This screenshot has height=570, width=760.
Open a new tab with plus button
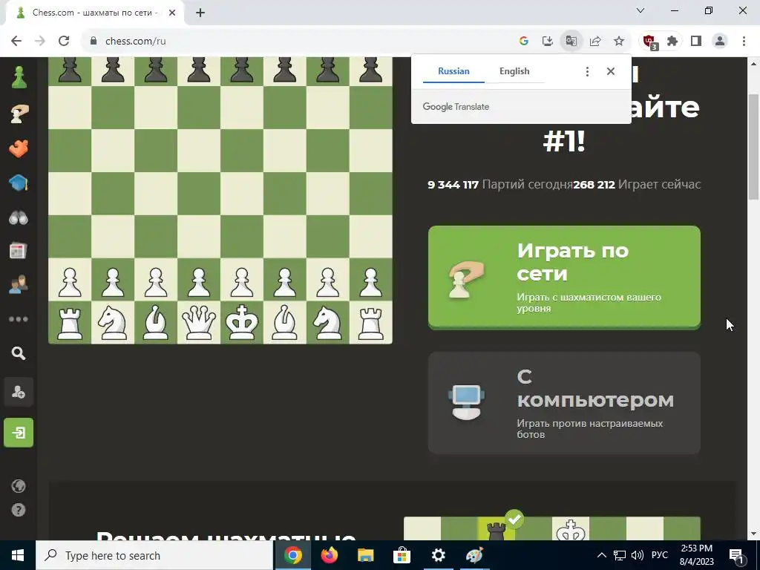pos(200,13)
